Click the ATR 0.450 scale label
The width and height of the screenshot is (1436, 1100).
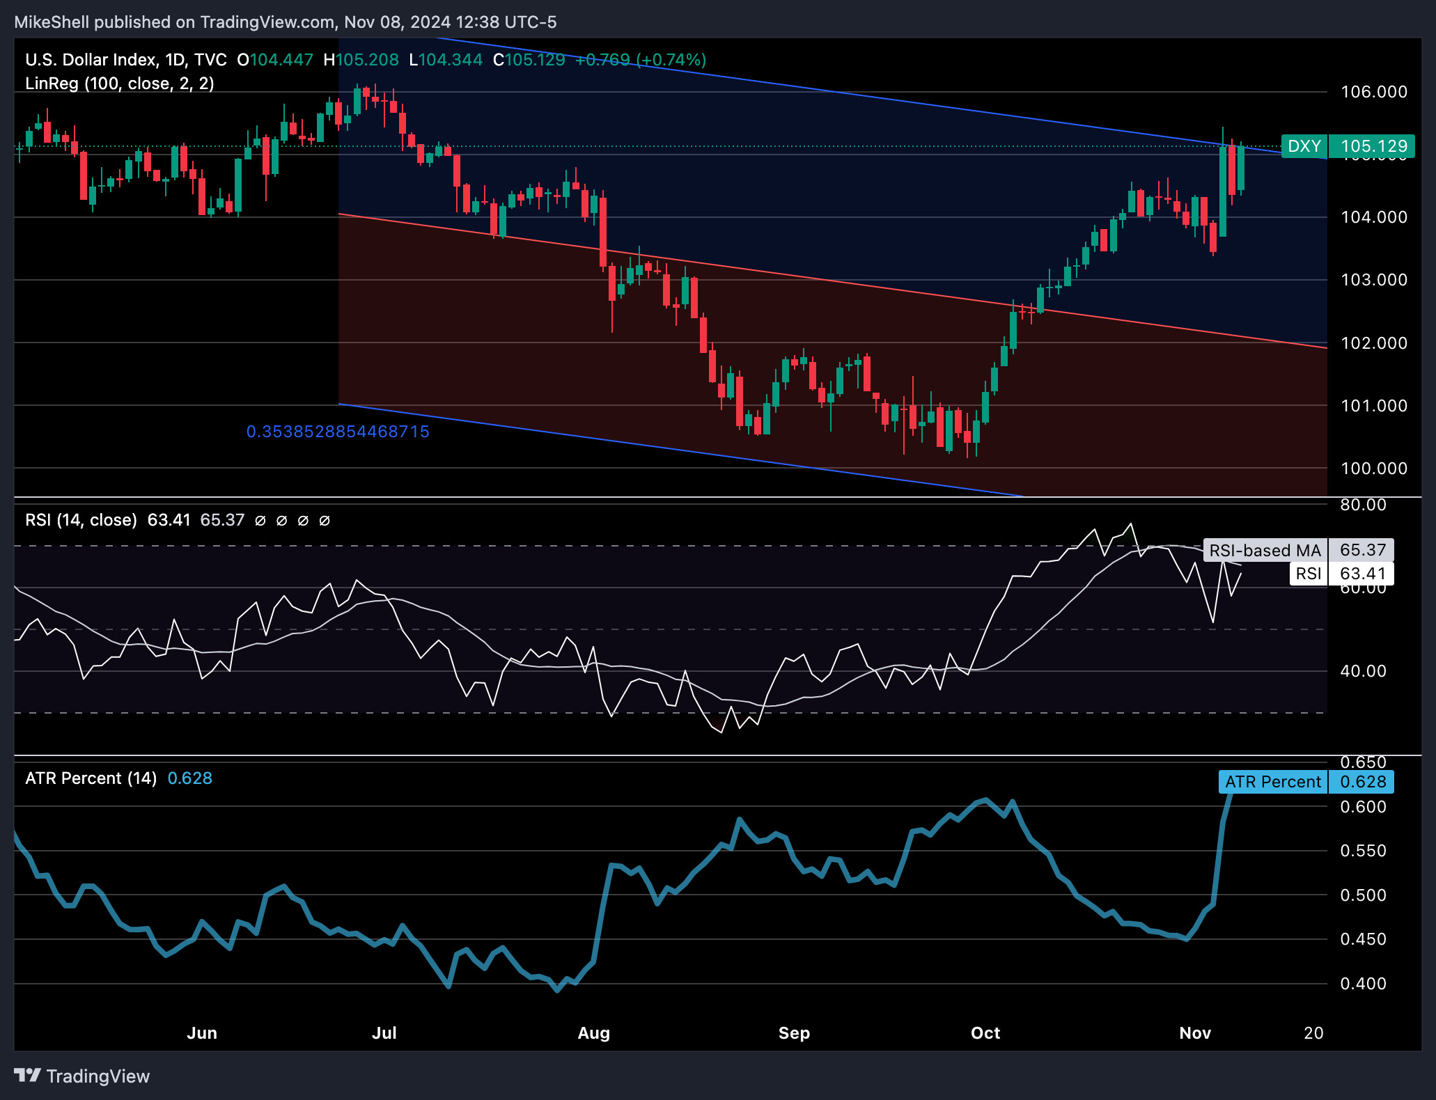(x=1363, y=939)
